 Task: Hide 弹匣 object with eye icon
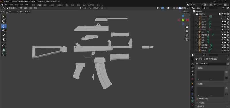pos(225,32)
